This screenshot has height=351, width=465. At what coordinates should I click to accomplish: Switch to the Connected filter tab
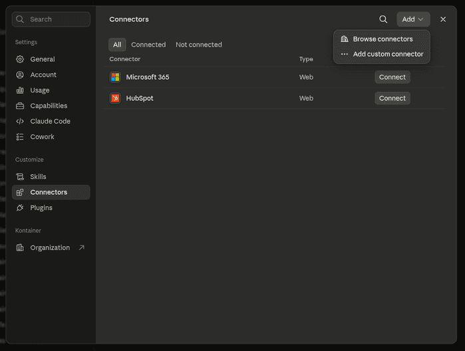[148, 45]
